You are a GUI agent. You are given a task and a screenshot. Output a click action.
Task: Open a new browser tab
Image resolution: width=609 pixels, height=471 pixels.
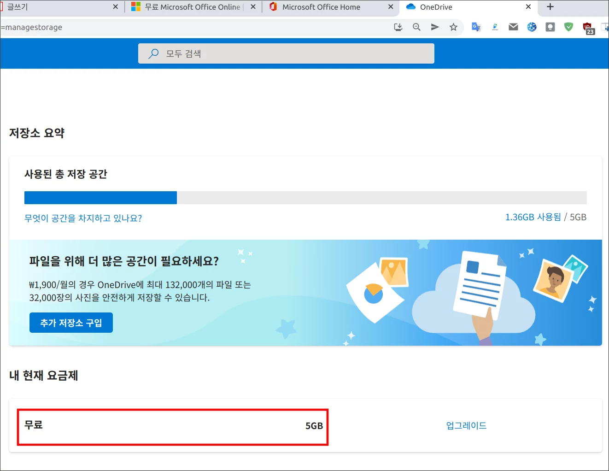tap(550, 7)
